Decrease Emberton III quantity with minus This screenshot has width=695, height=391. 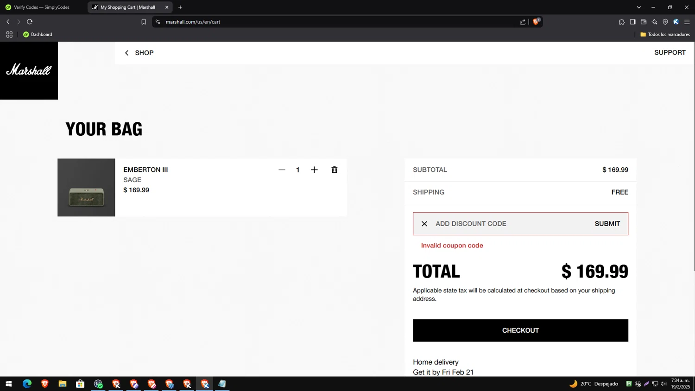coord(282,170)
